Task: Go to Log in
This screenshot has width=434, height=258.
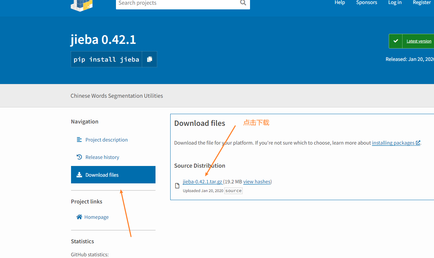Action: (x=395, y=2)
